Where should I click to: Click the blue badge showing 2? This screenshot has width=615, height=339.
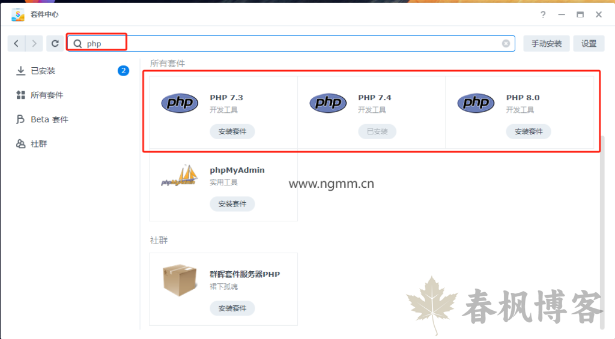coord(123,71)
